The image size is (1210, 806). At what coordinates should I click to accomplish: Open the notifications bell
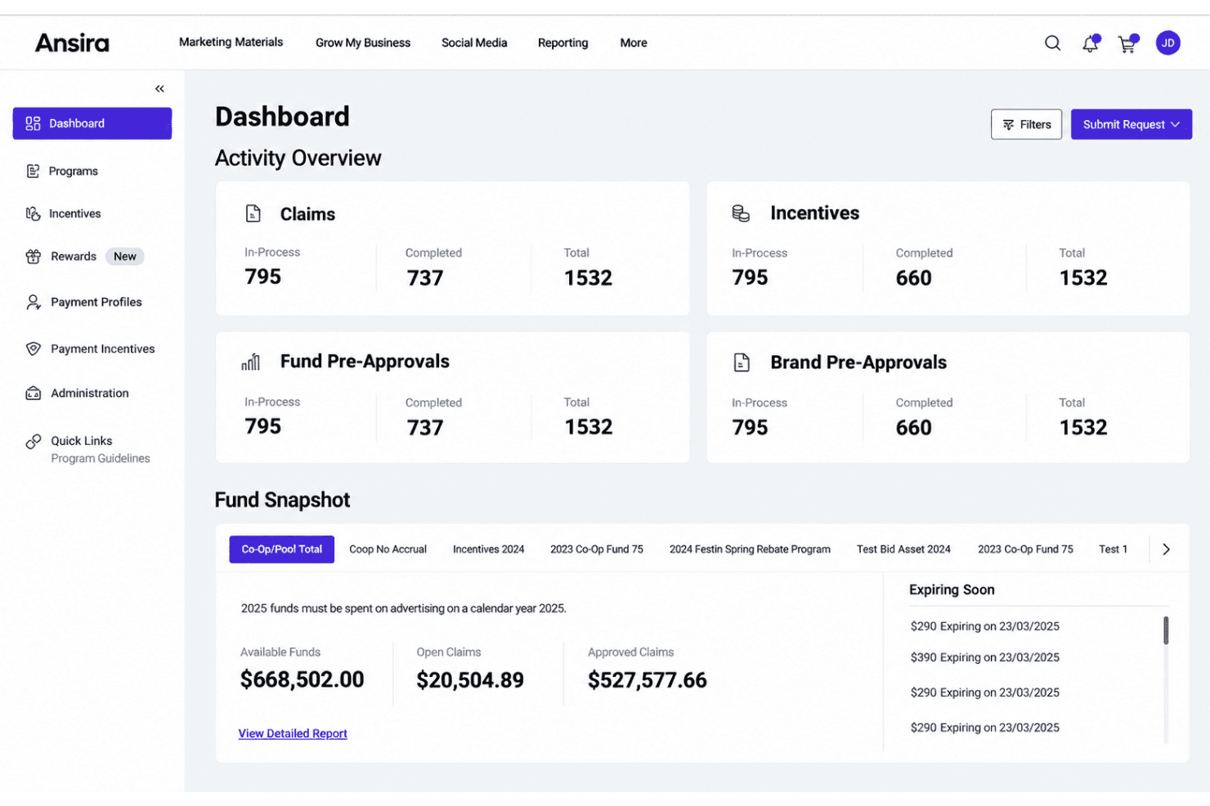pos(1091,43)
